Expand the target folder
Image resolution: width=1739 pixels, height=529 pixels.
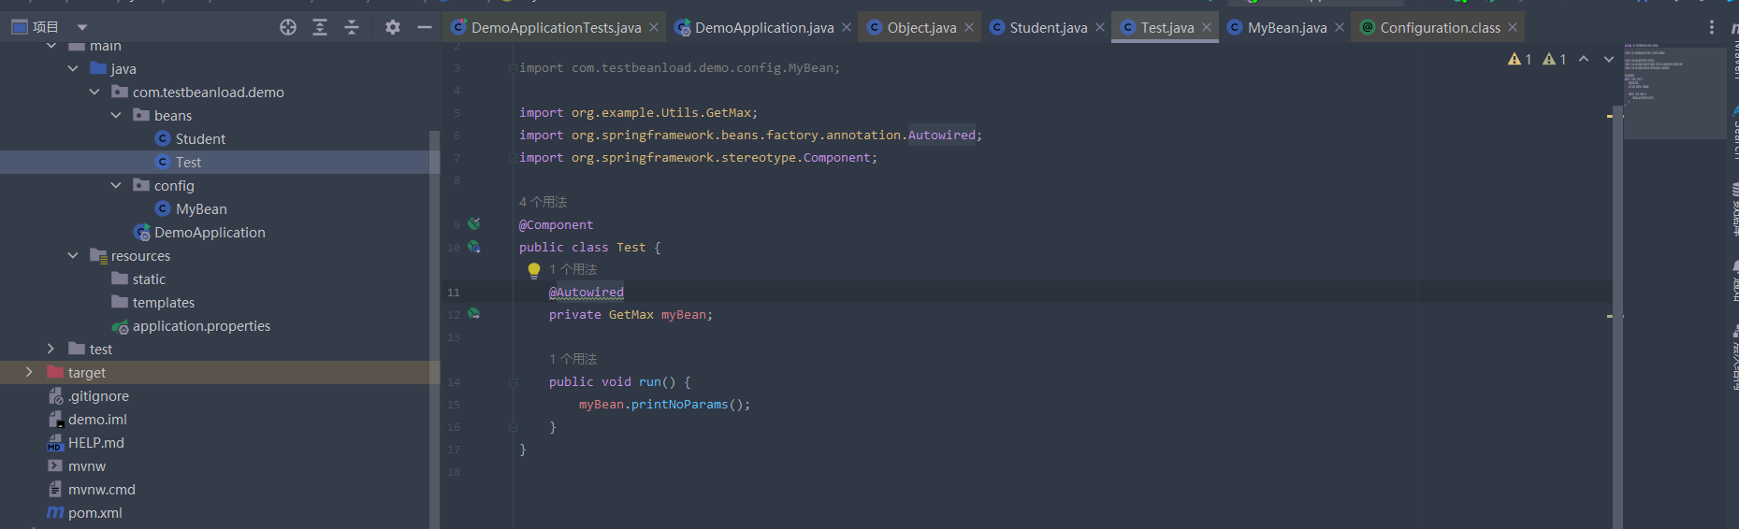coord(29,372)
